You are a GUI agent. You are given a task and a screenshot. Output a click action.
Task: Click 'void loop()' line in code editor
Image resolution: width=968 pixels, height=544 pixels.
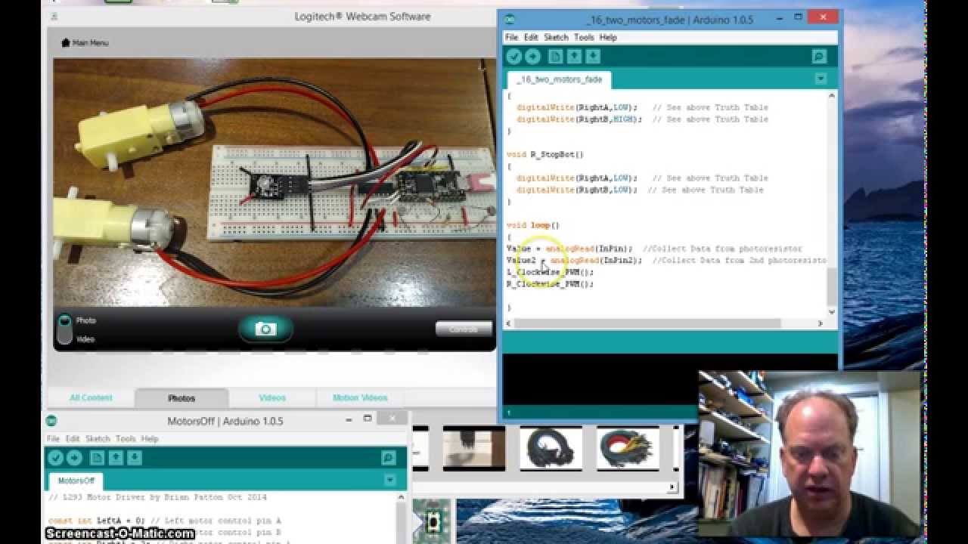click(x=532, y=225)
